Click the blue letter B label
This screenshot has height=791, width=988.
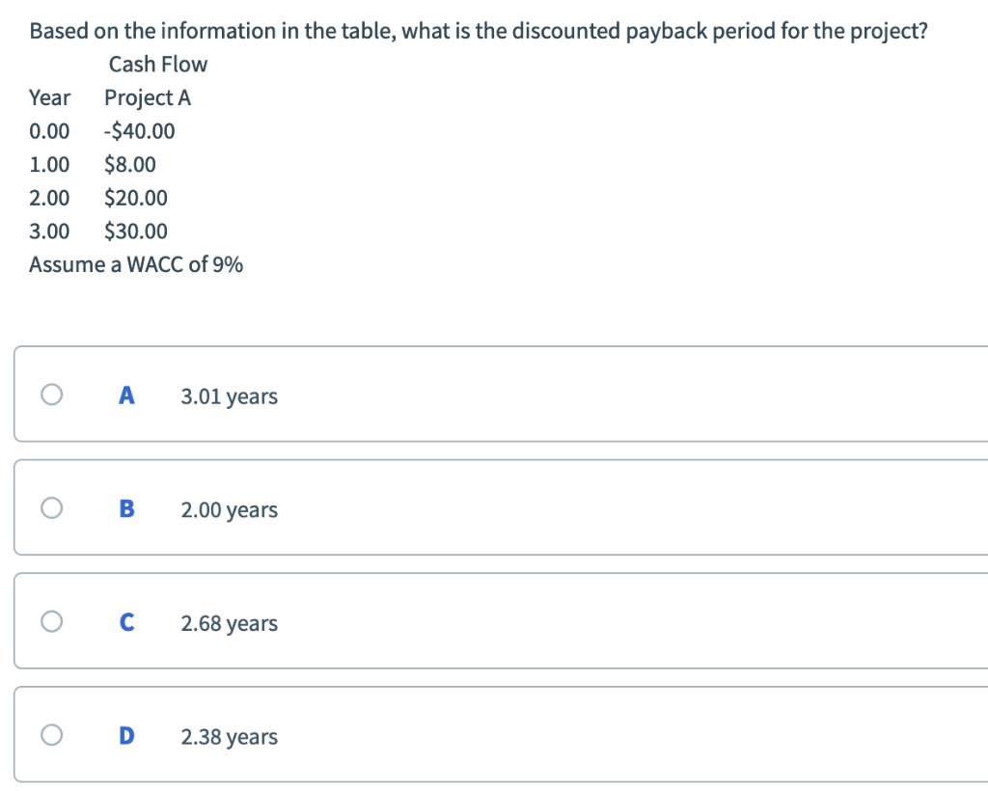pyautogui.click(x=126, y=509)
